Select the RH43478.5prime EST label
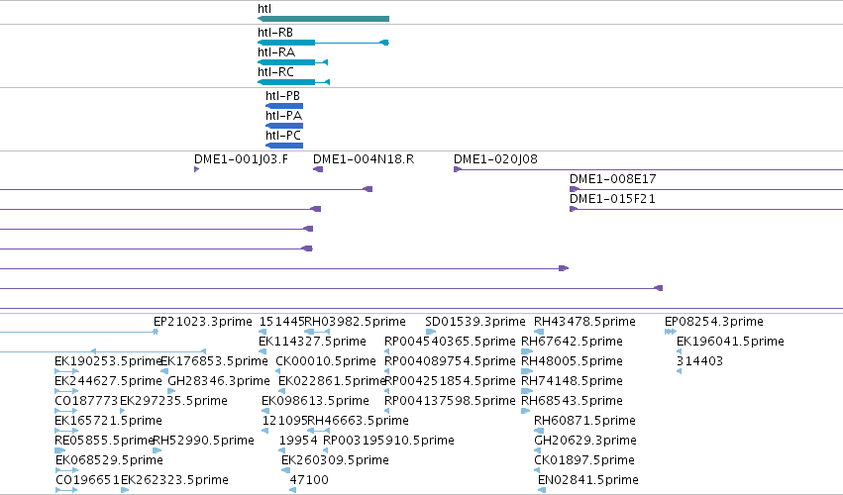Screen dimensions: 843x495 (584, 322)
